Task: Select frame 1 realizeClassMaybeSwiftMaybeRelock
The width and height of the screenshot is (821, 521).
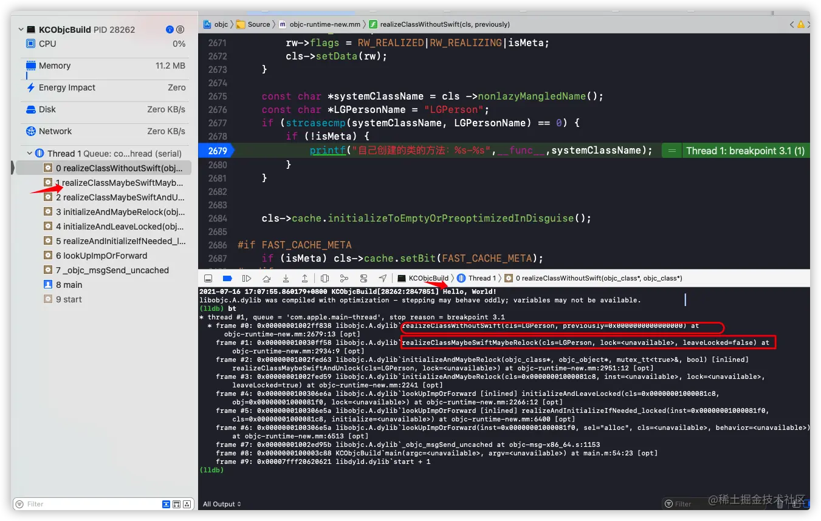Action: pos(103,183)
